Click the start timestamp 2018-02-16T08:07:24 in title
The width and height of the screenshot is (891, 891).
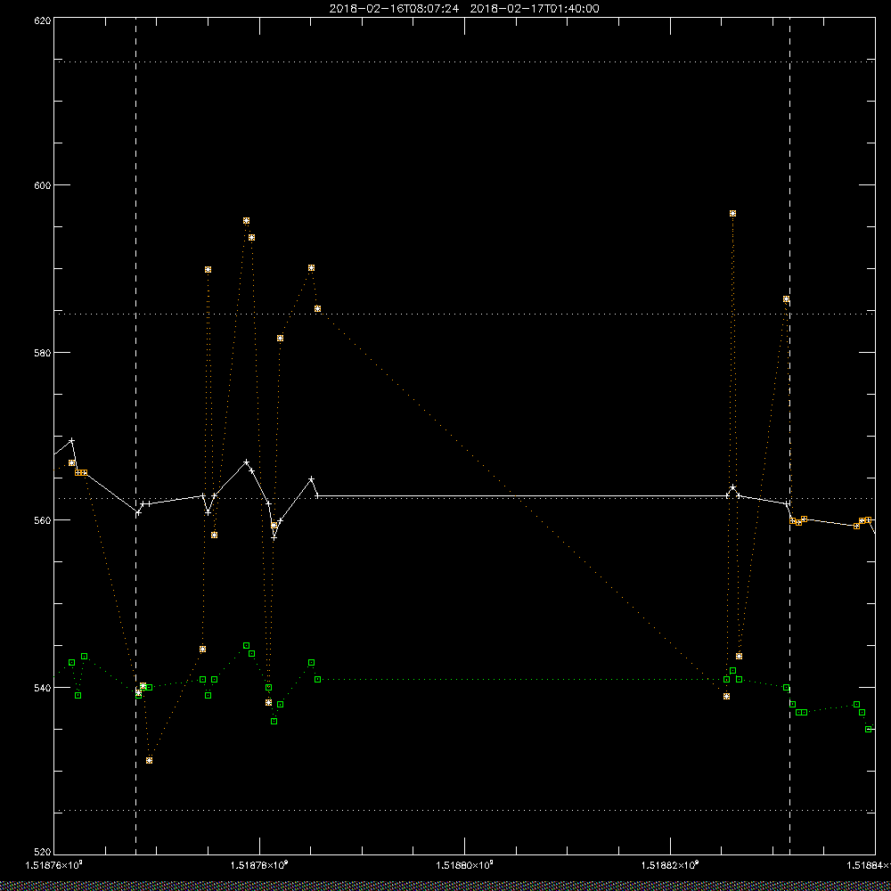click(394, 9)
